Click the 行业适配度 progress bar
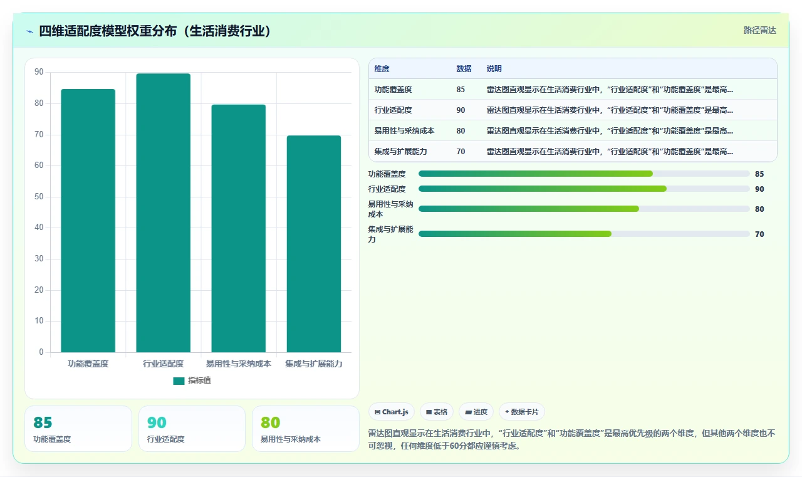This screenshot has width=802, height=477. coord(584,189)
